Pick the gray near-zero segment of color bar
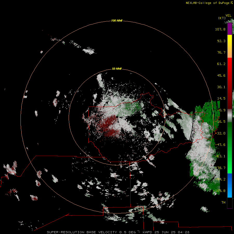The height and width of the screenshot is (234, 234). (230, 115)
